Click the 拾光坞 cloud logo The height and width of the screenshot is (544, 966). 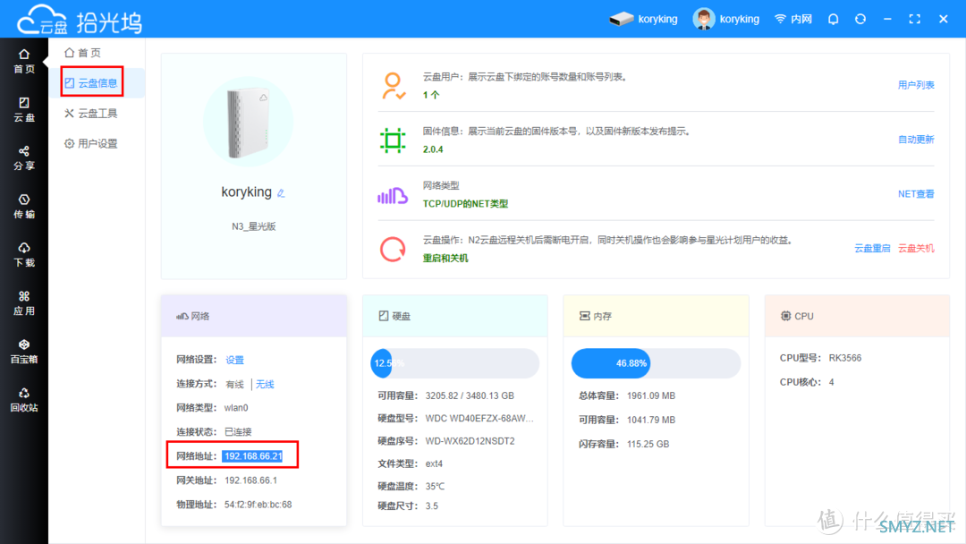click(80, 21)
